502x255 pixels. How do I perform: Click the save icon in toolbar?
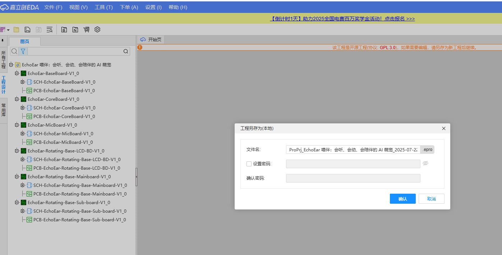[x=27, y=30]
